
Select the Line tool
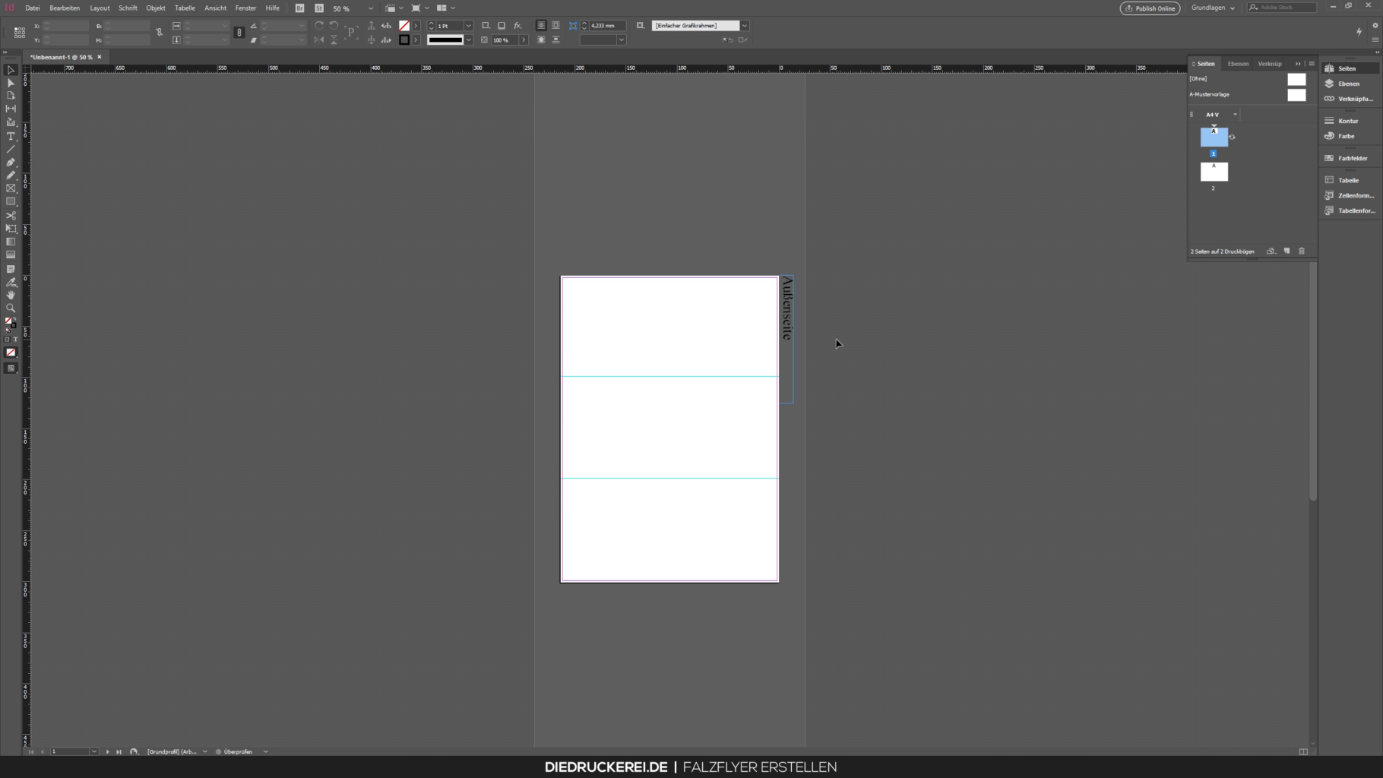[x=11, y=149]
